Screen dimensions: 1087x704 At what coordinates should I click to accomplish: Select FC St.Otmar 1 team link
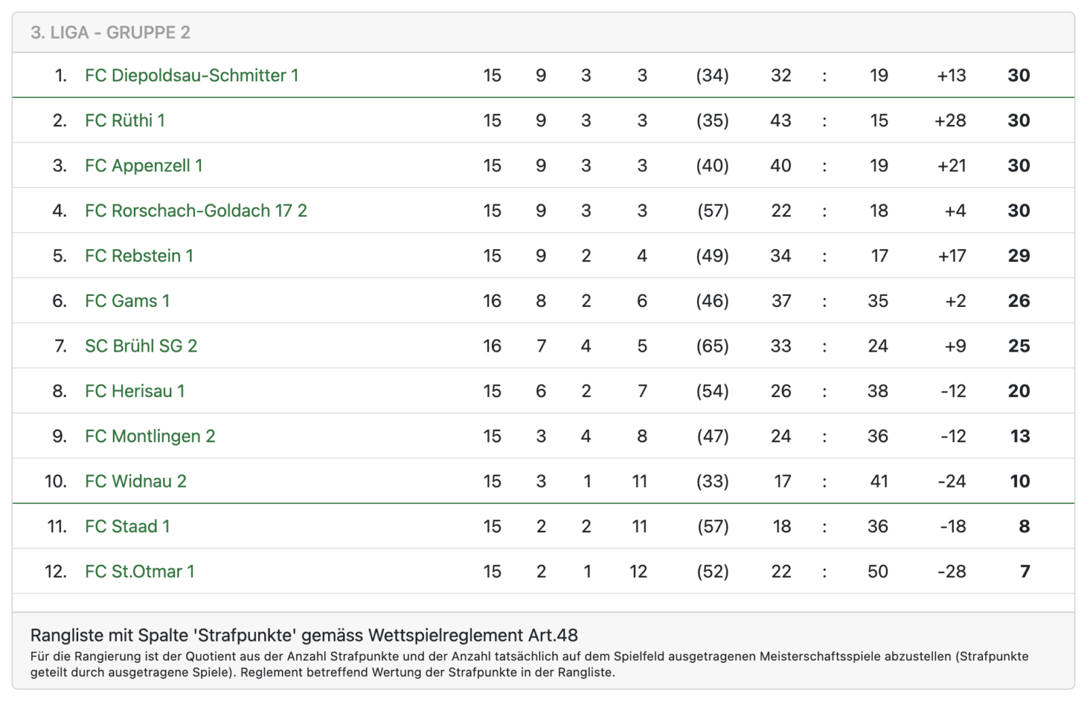[139, 572]
